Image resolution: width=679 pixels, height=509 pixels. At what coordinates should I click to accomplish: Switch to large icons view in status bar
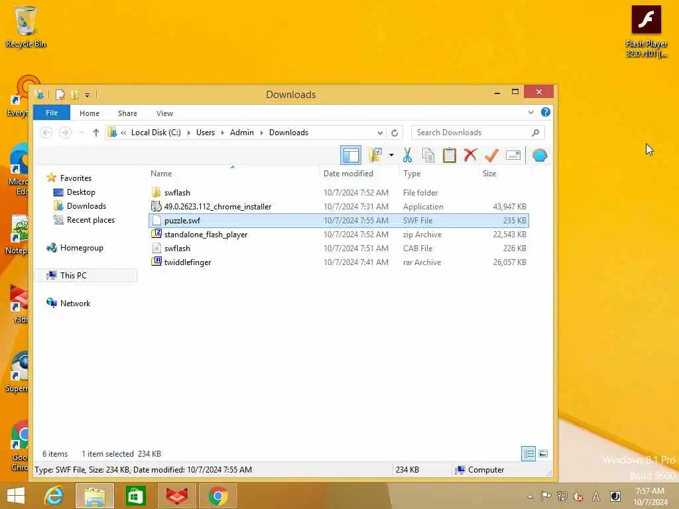coord(543,453)
